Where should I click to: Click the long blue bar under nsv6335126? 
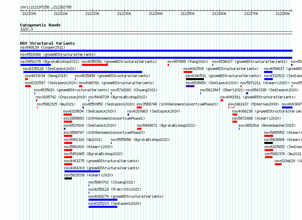83,72
